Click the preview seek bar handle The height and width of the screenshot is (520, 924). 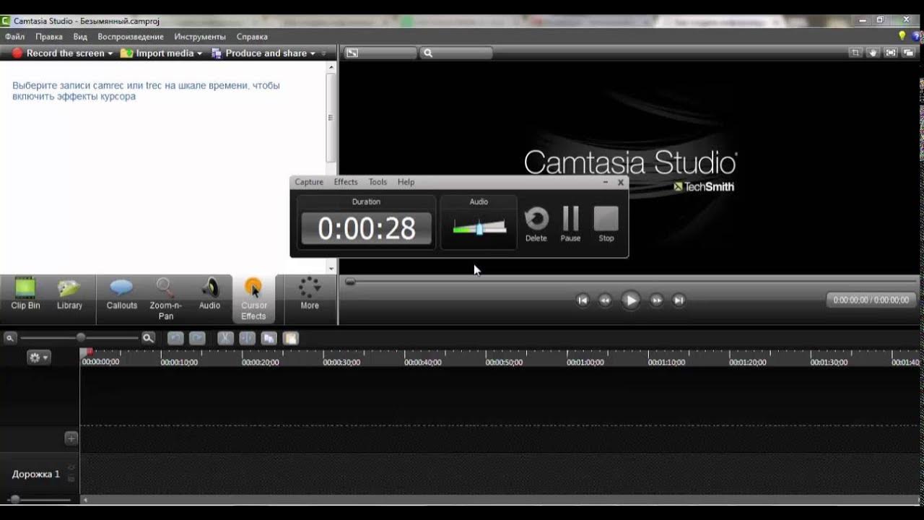(350, 282)
